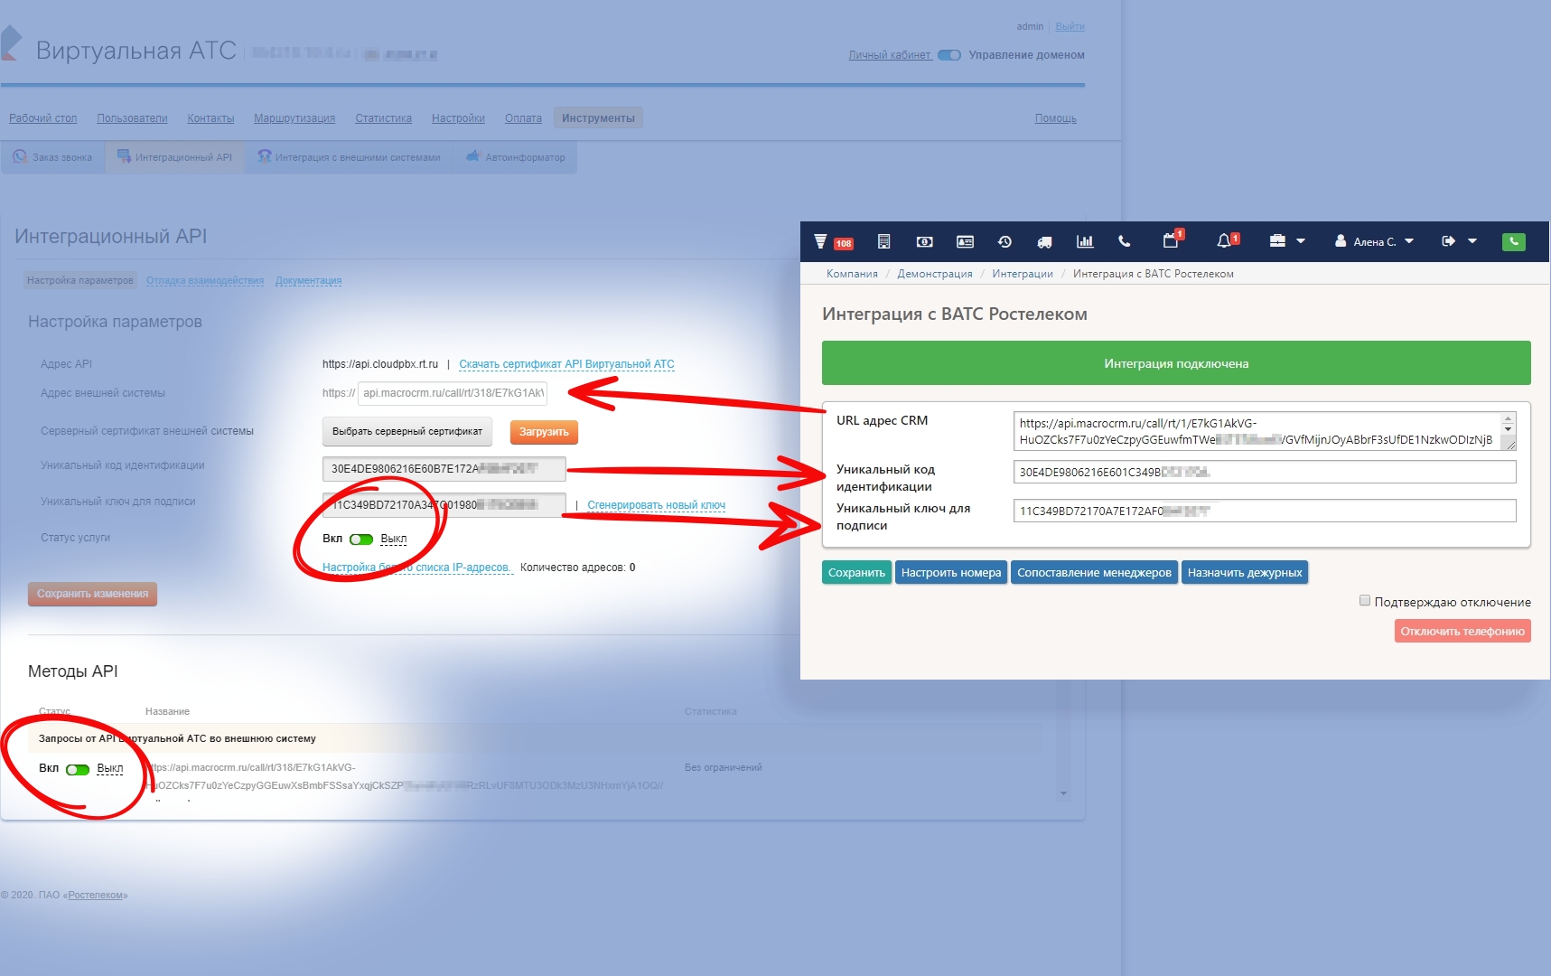Open the Оплата menu
This screenshot has height=976, width=1551.
click(x=523, y=118)
